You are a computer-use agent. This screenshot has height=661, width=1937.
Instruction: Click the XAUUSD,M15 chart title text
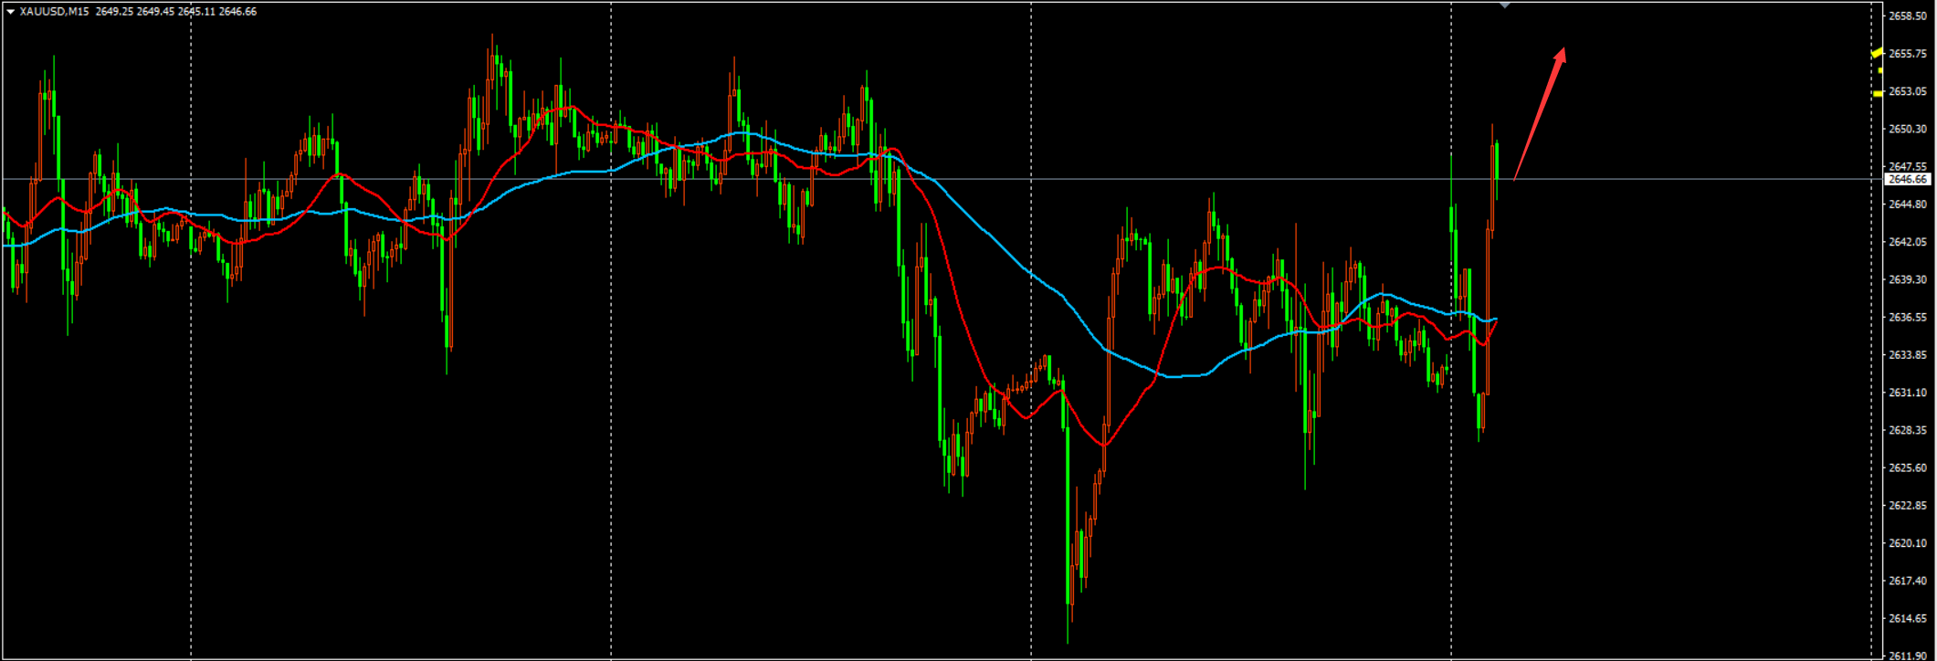point(55,12)
